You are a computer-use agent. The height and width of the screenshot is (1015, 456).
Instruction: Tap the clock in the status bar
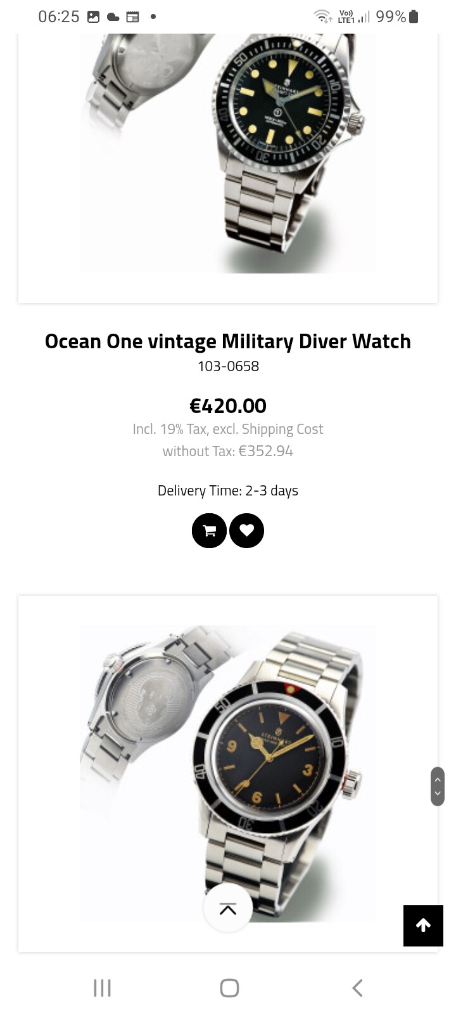[x=59, y=17]
